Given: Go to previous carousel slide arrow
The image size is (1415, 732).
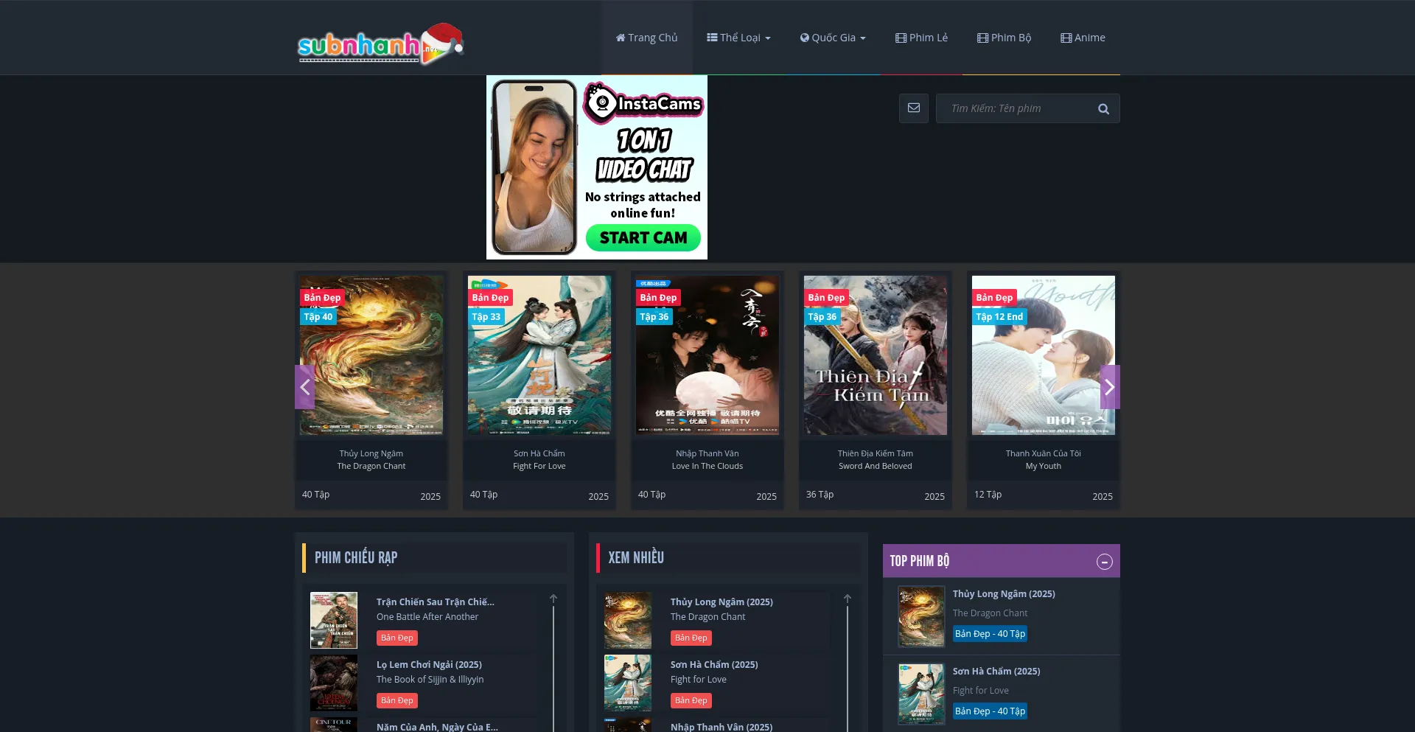Looking at the screenshot, I should 304,387.
